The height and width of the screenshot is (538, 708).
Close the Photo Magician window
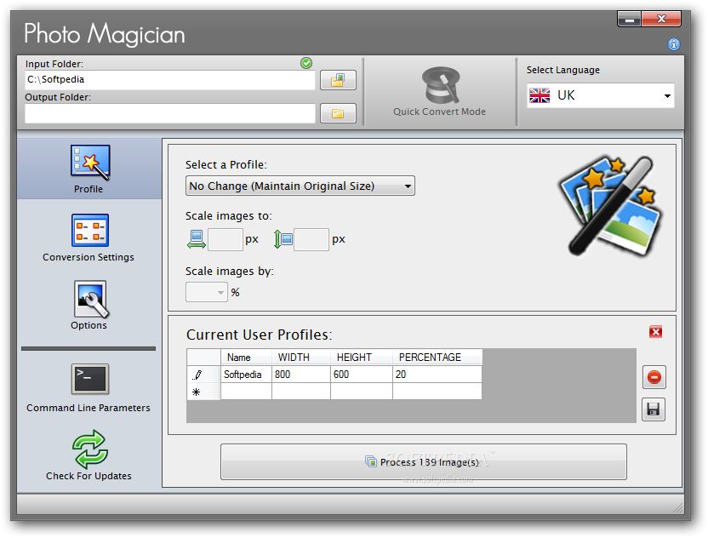point(661,19)
